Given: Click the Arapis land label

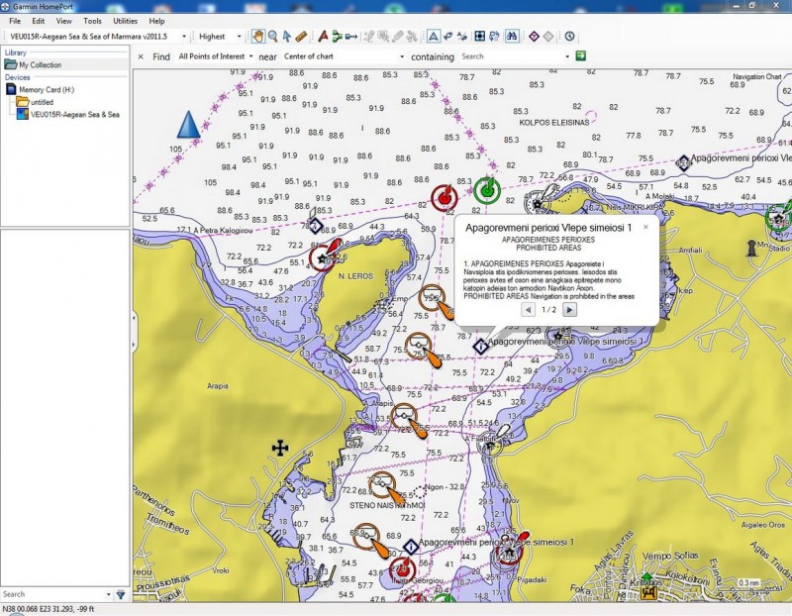Looking at the screenshot, I should [218, 386].
